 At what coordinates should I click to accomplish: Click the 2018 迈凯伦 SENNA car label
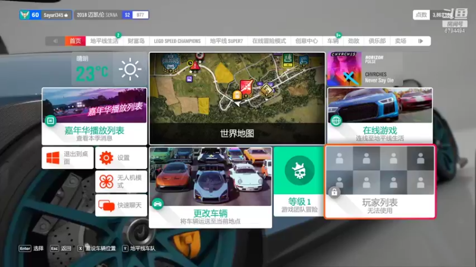(97, 15)
